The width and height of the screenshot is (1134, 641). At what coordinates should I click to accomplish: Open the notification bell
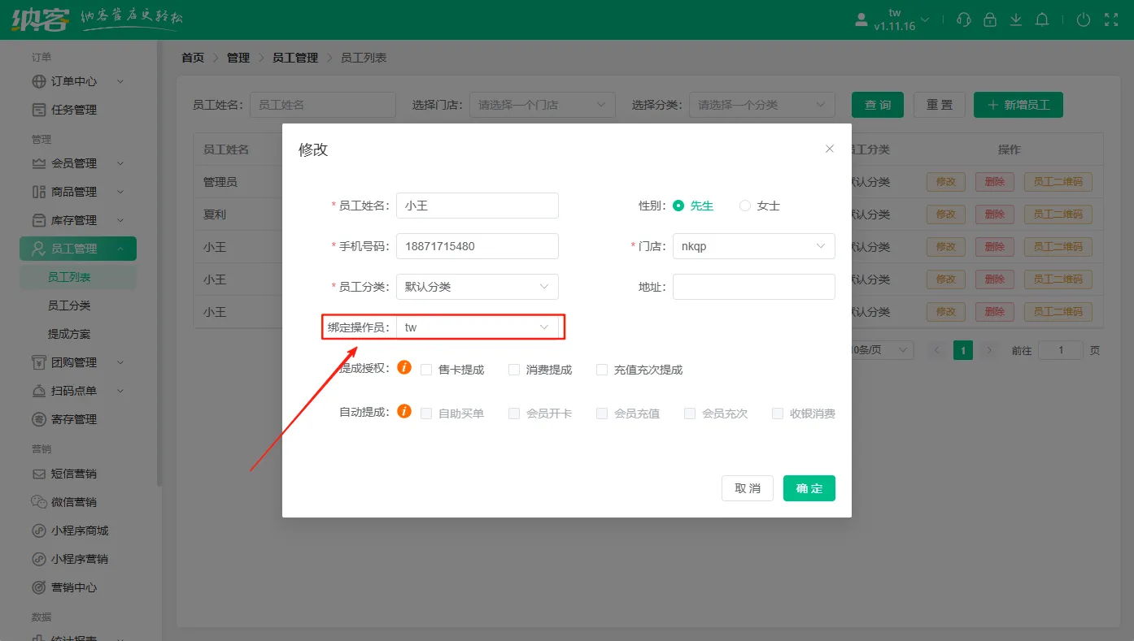(x=1042, y=19)
